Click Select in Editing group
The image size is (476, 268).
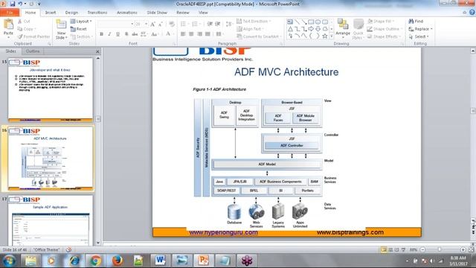click(x=419, y=36)
